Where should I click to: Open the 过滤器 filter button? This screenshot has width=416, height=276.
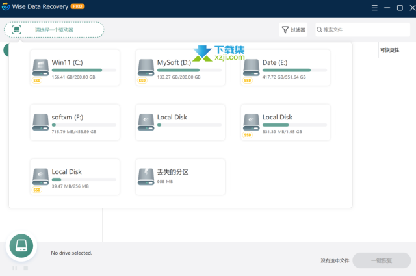[x=293, y=30]
